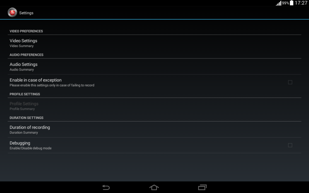The height and width of the screenshot is (193, 309).
Task: Tap the Debugging row title
Action: point(20,143)
